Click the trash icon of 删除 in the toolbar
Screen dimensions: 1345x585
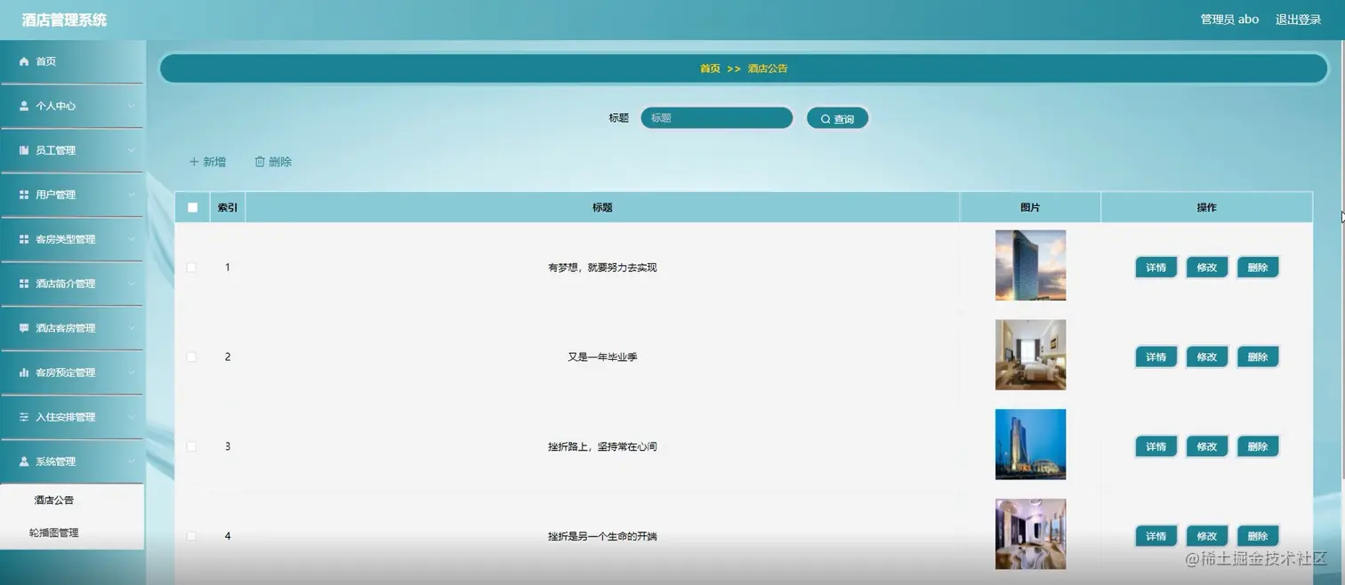(260, 162)
